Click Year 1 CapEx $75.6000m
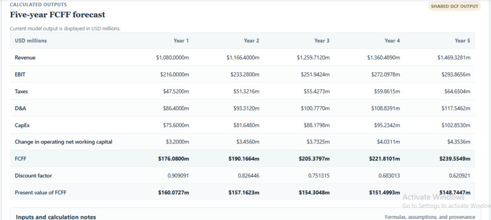 click(x=176, y=125)
